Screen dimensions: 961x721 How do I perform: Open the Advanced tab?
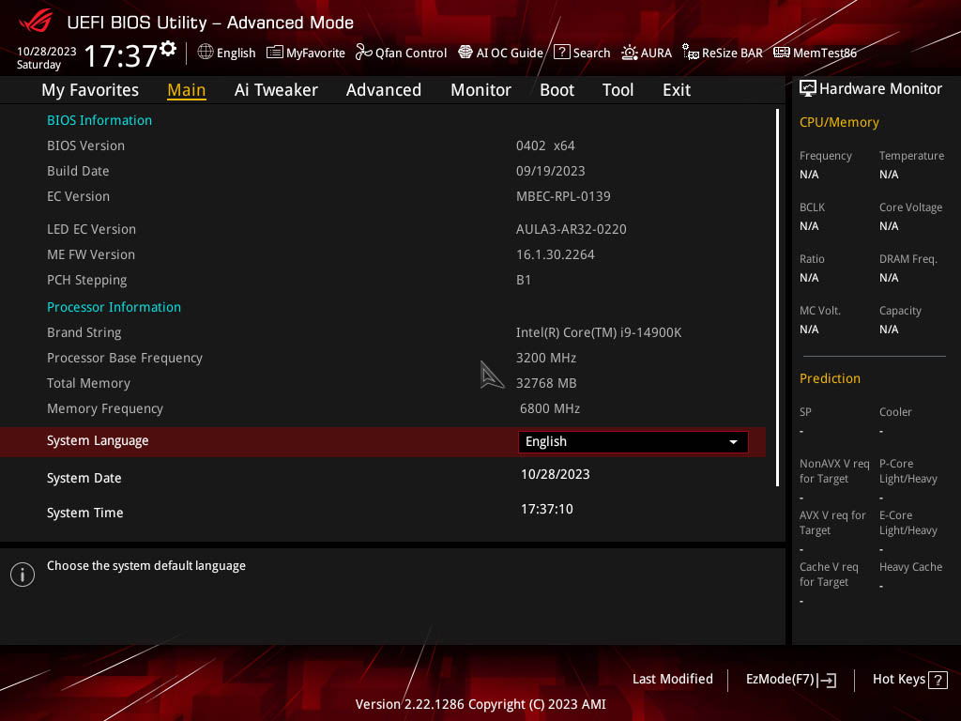(x=384, y=90)
